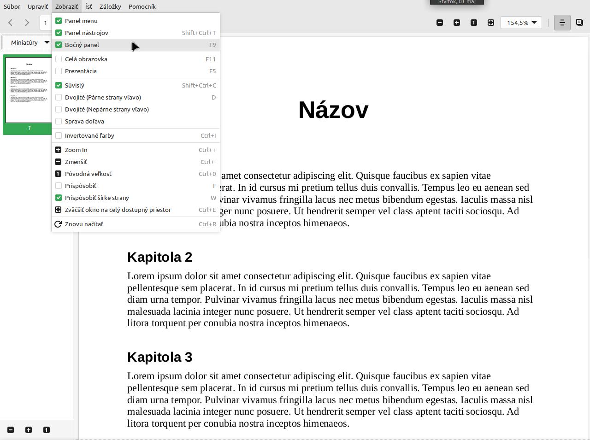
Task: Open the Záložky menu
Action: pos(110,6)
